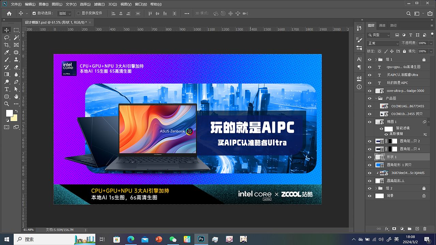This screenshot has width=436, height=245.
Task: Hide the 组 1 layer group
Action: 370,59
